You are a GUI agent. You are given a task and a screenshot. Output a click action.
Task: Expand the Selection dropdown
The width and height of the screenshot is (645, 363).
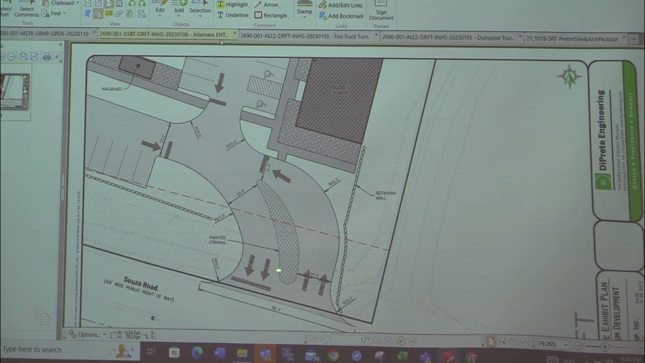200,9
